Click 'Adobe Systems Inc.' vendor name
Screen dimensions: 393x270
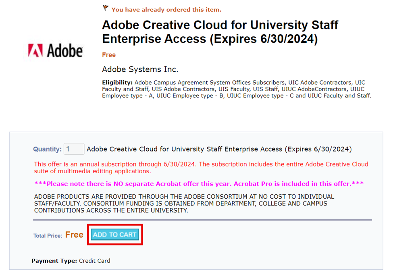point(140,69)
